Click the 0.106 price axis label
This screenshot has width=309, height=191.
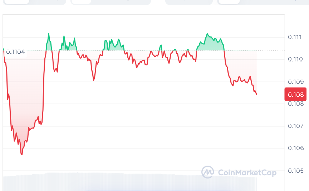(x=295, y=148)
